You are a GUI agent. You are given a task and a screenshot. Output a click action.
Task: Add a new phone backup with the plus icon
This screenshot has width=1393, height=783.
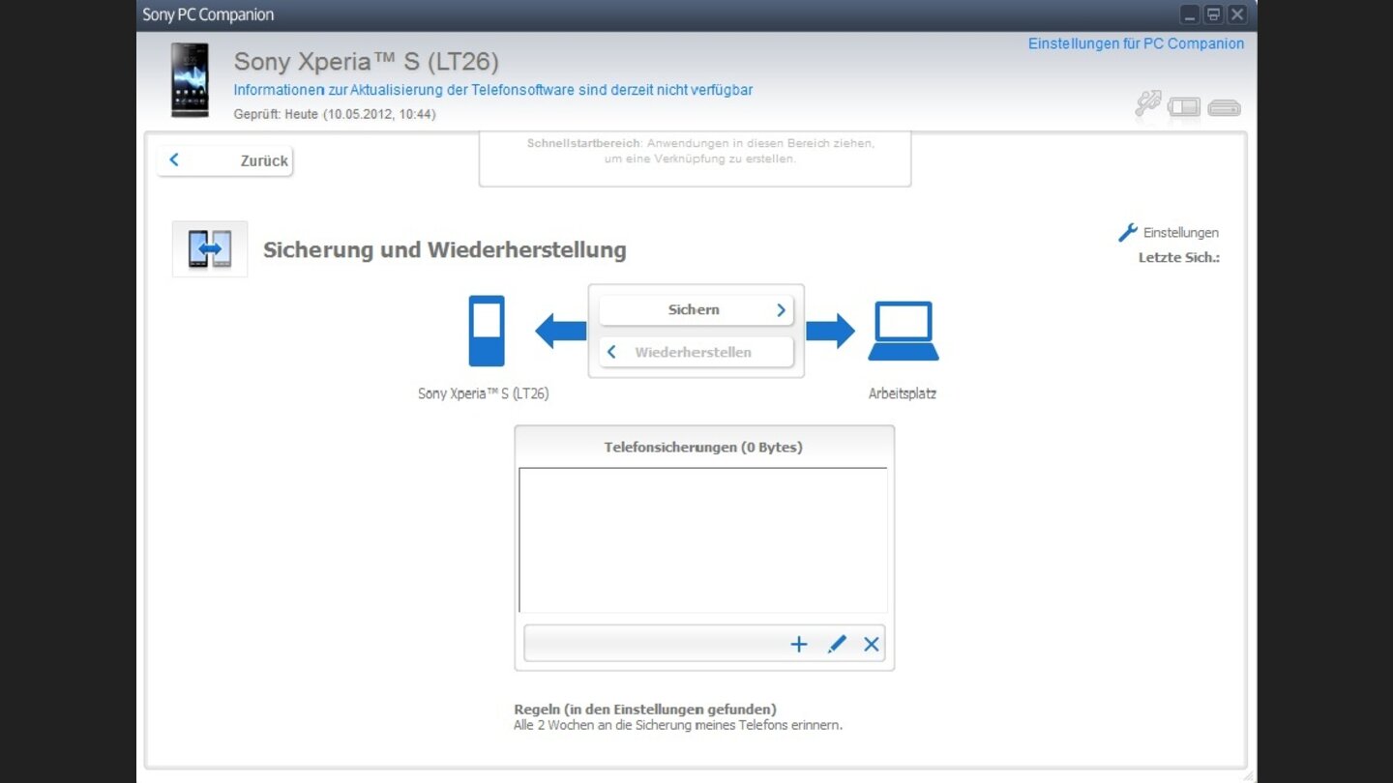pos(799,644)
